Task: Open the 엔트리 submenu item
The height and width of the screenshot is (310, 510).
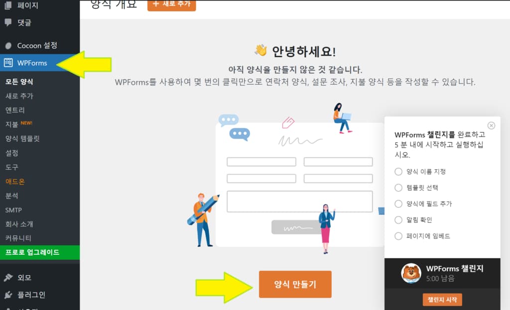Action: 15,110
